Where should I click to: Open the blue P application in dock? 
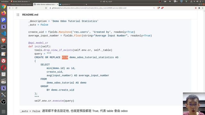(4, 20)
